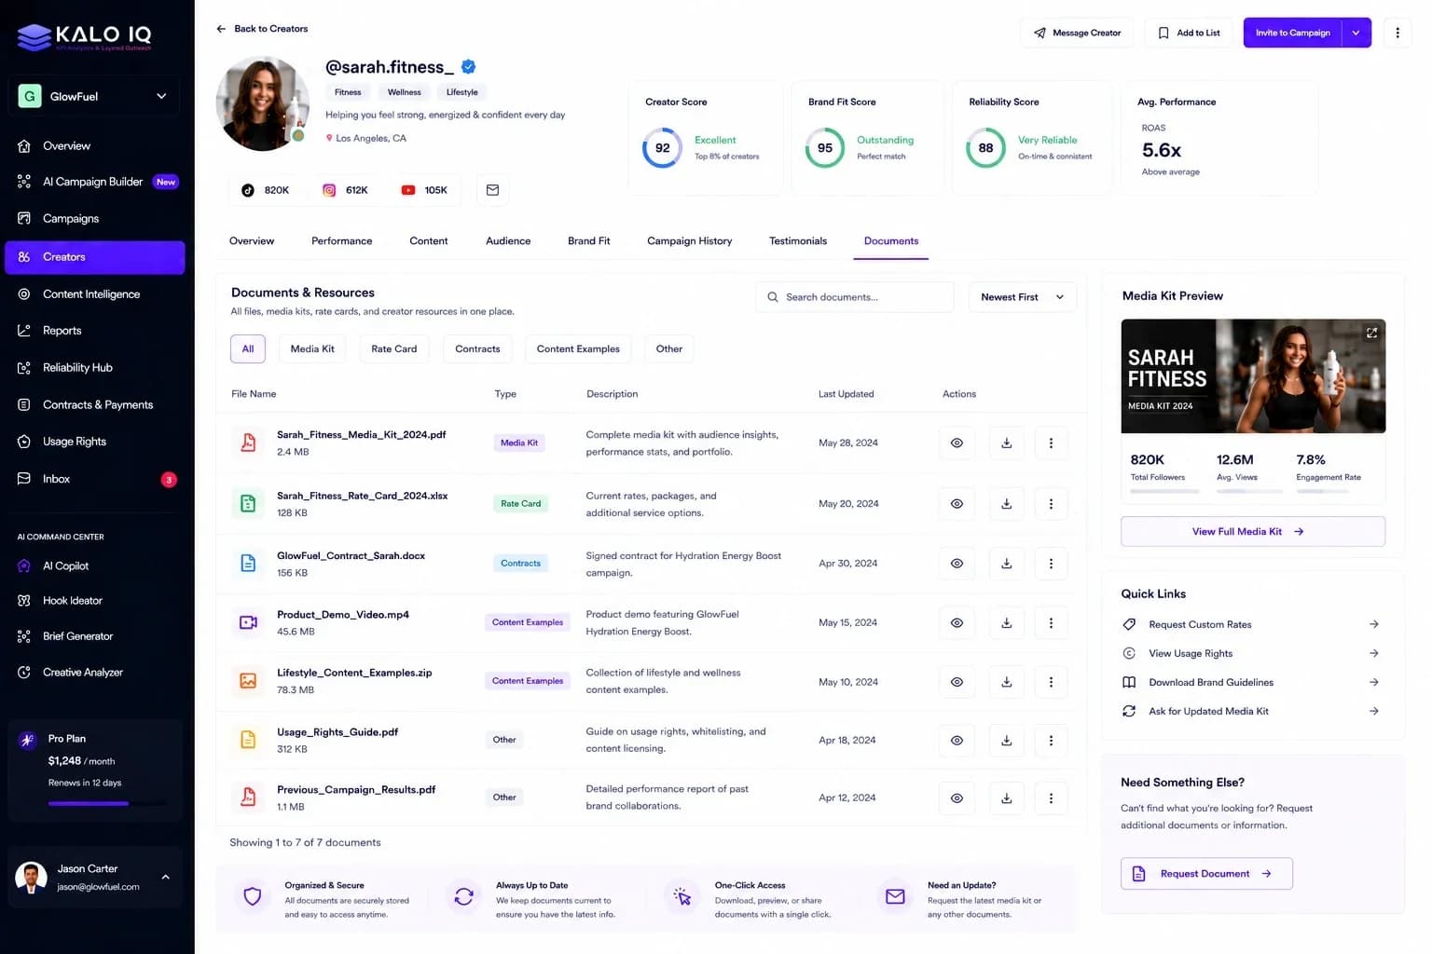The height and width of the screenshot is (954, 1432).
Task: Expand the Media Kit Preview image
Action: 1371,333
